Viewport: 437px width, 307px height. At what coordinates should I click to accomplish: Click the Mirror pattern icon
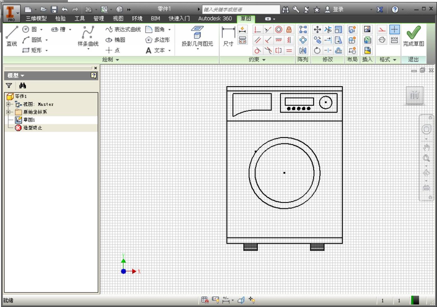coord(303,50)
